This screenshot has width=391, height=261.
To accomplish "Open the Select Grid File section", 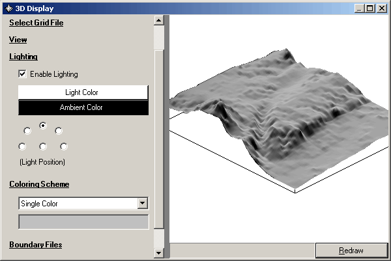I will click(x=36, y=23).
